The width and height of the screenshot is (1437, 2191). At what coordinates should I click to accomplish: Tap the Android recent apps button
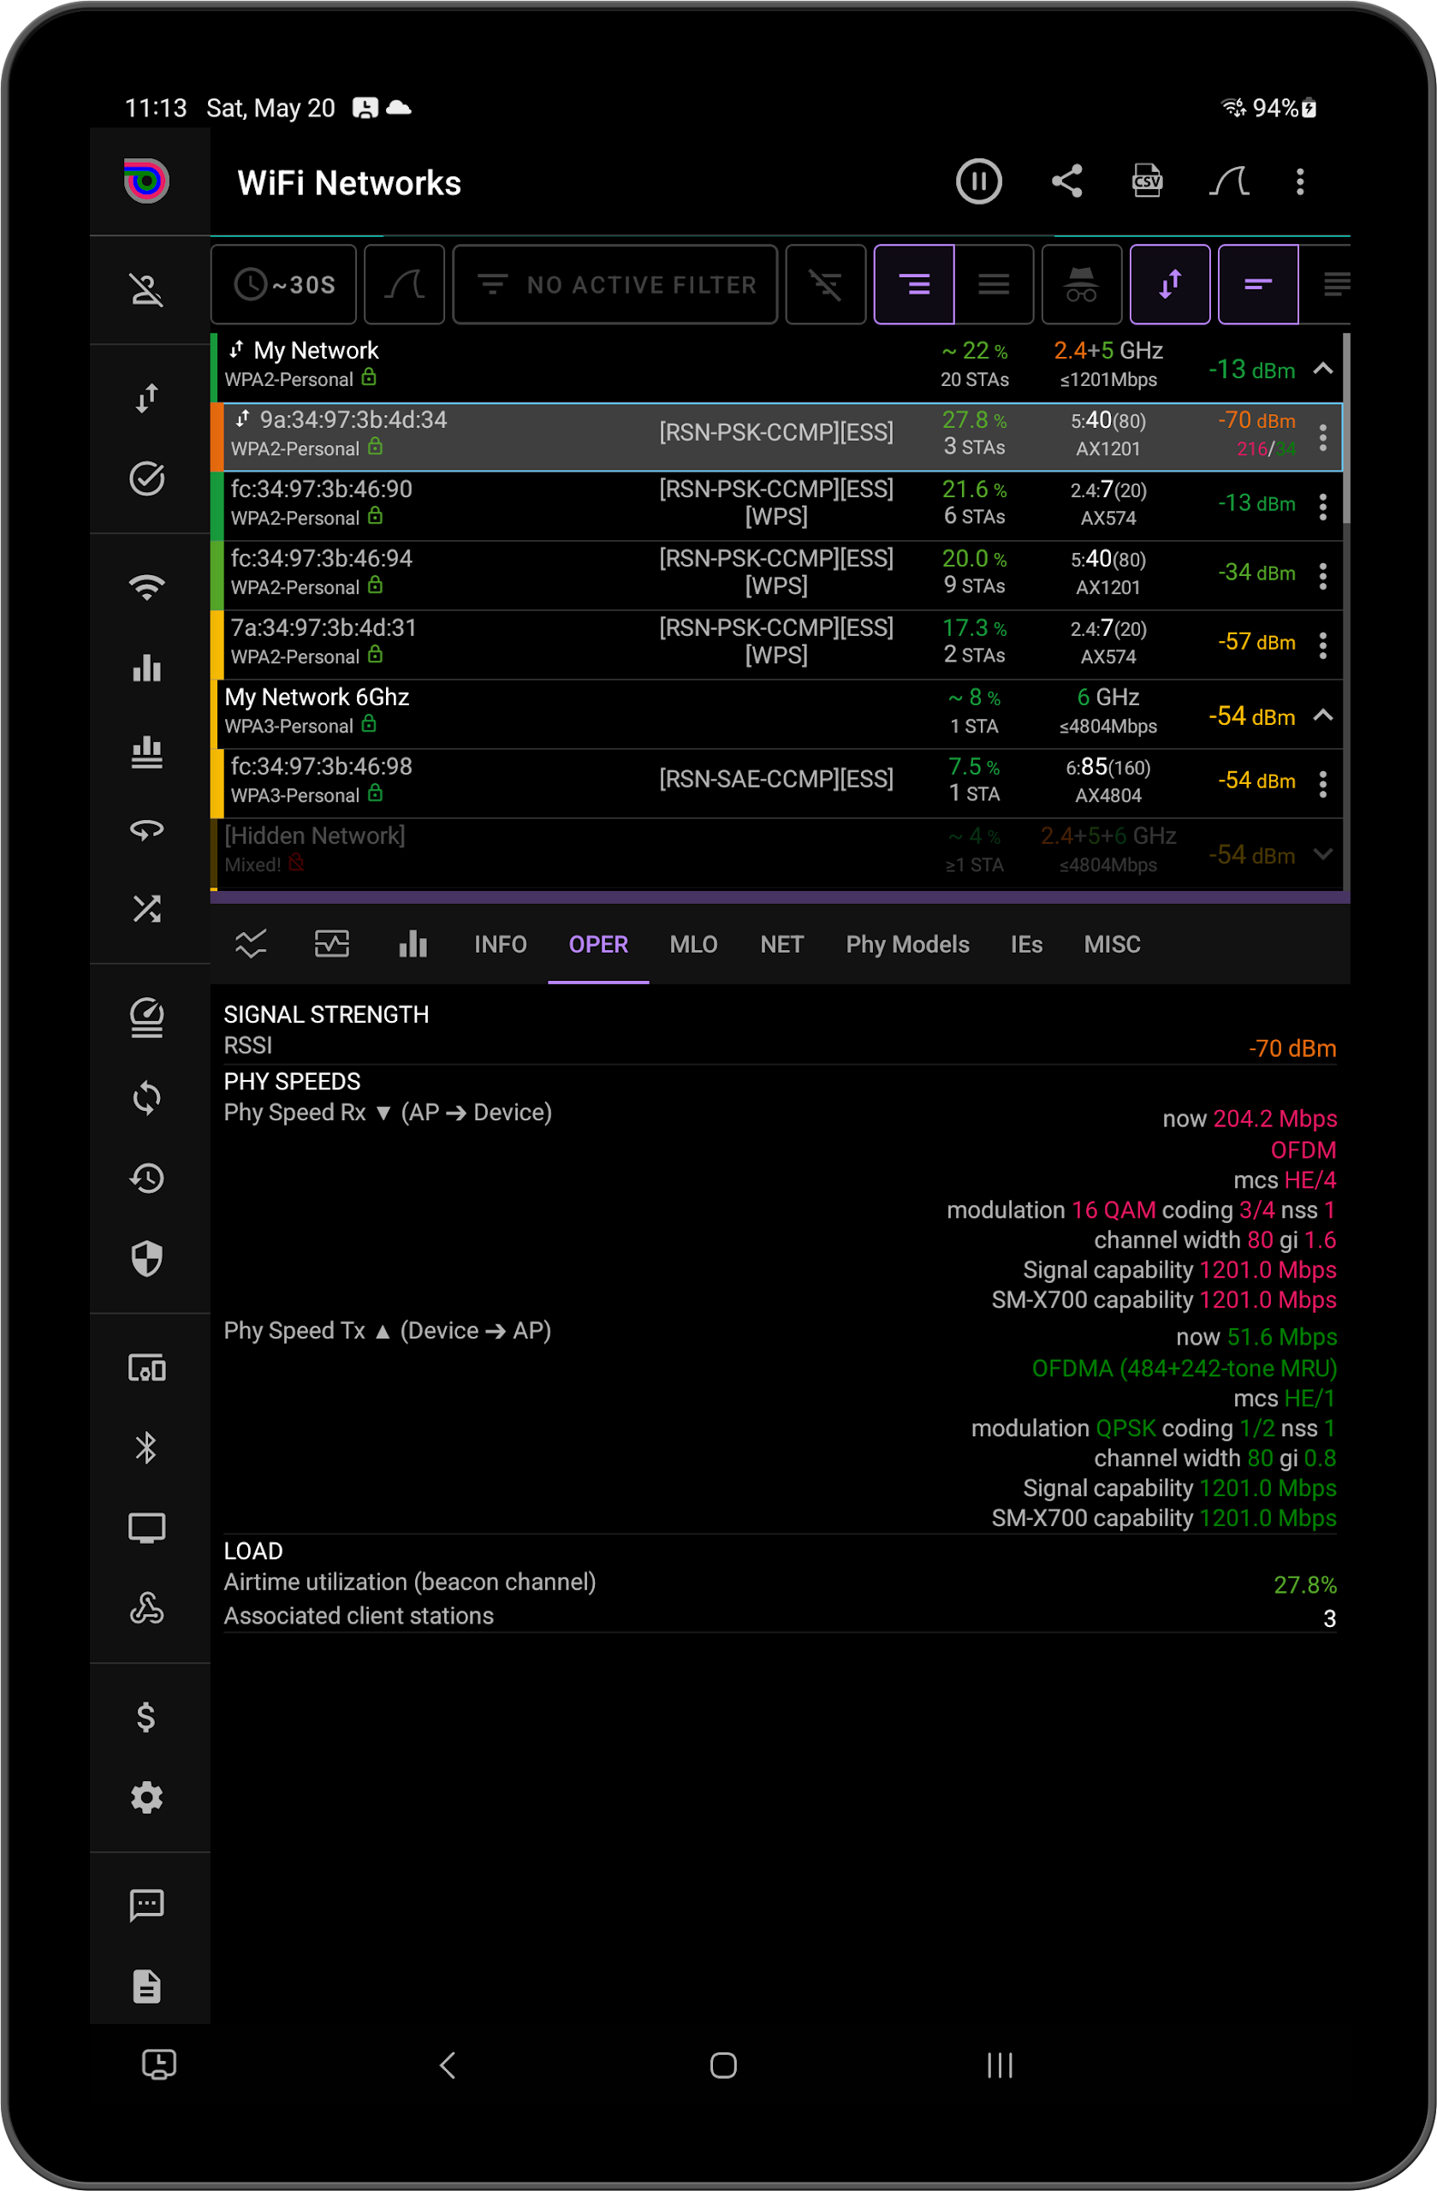click(x=1000, y=2065)
